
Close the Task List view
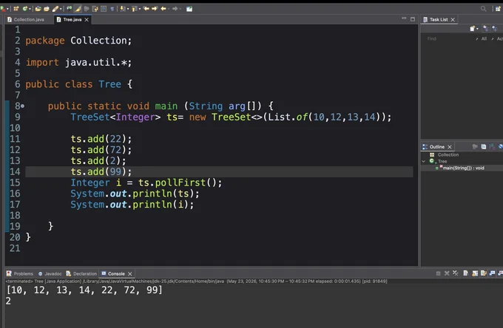pyautogui.click(x=453, y=19)
